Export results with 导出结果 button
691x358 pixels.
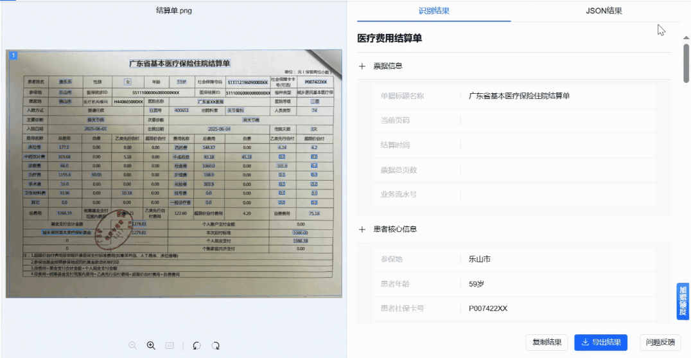(600, 342)
